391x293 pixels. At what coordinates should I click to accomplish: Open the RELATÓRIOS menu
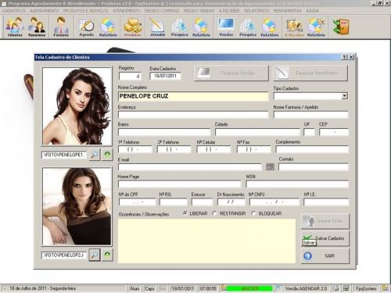click(x=256, y=11)
